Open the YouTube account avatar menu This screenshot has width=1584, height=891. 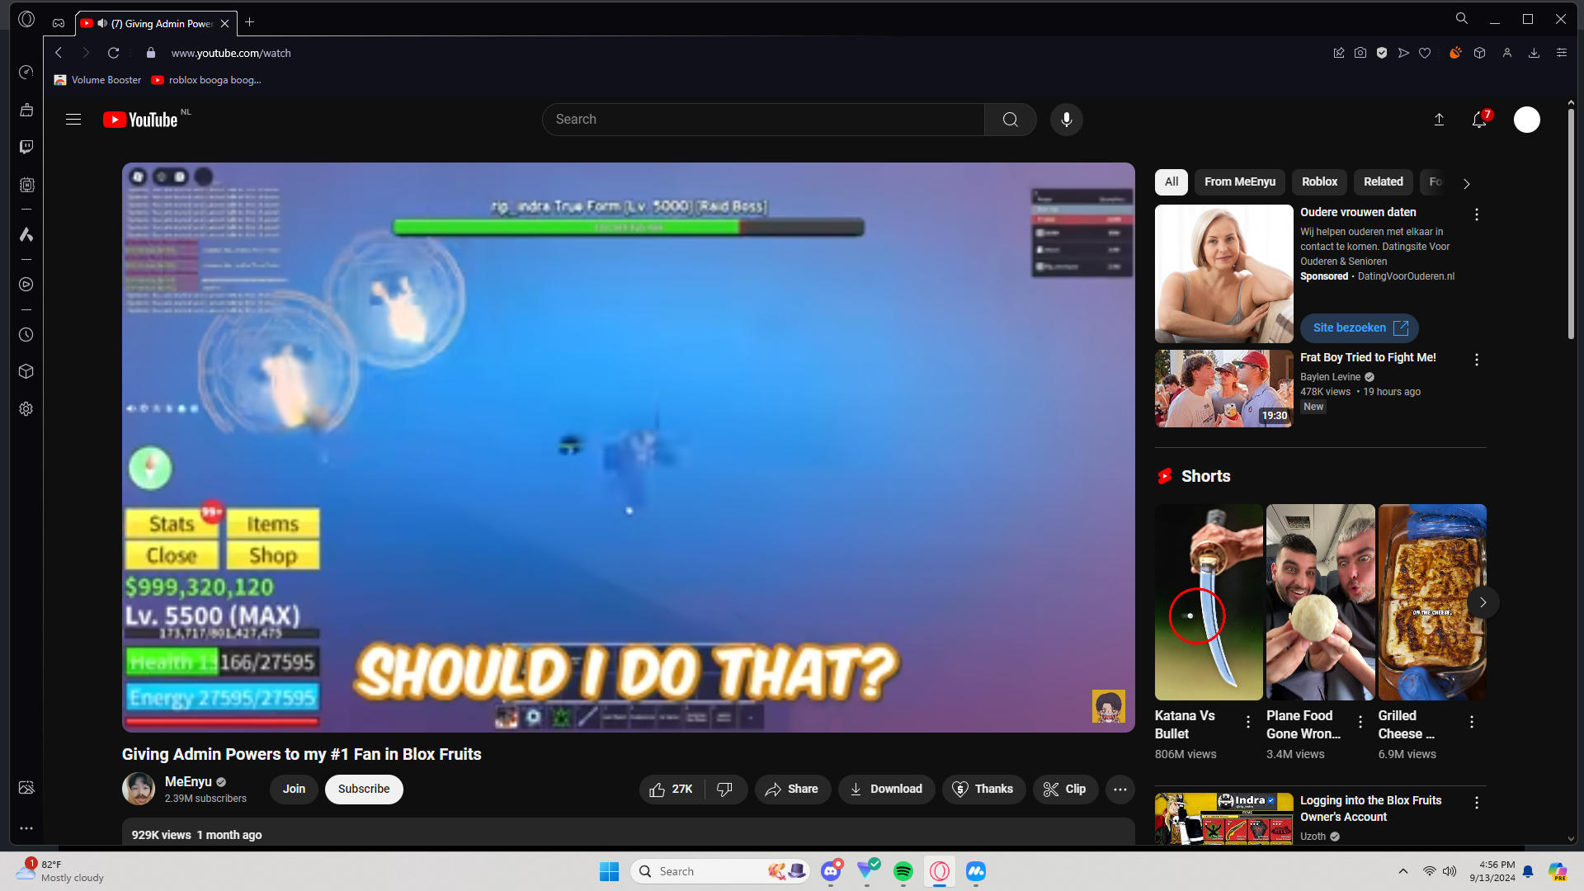pyautogui.click(x=1527, y=120)
